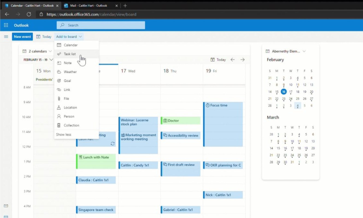The image size is (363, 218).
Task: Open a new browser tab
Action: click(125, 5)
